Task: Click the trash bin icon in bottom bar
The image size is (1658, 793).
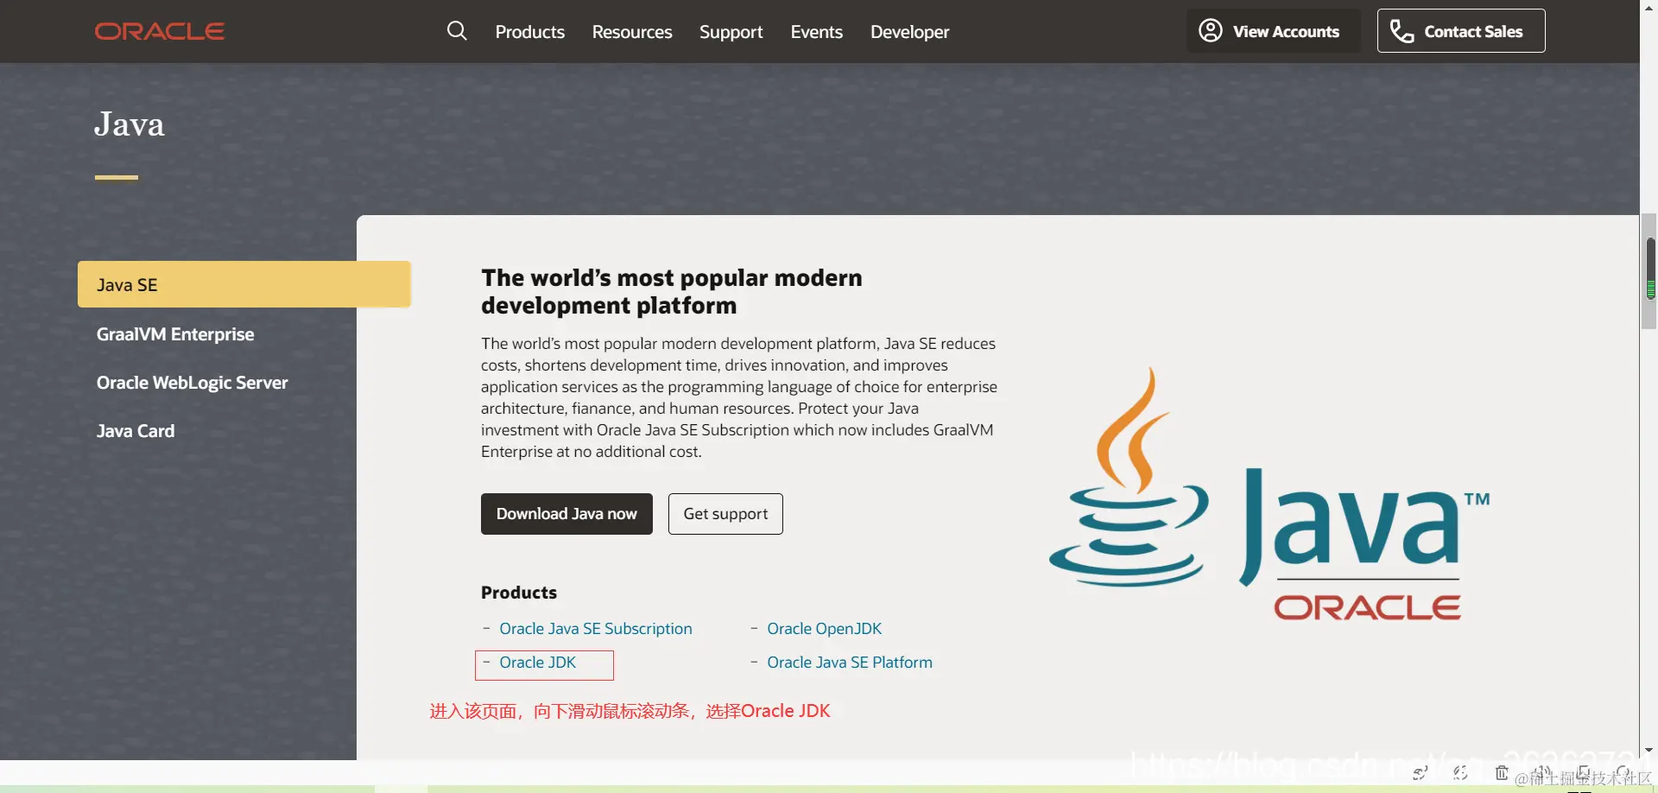Action: click(1502, 772)
